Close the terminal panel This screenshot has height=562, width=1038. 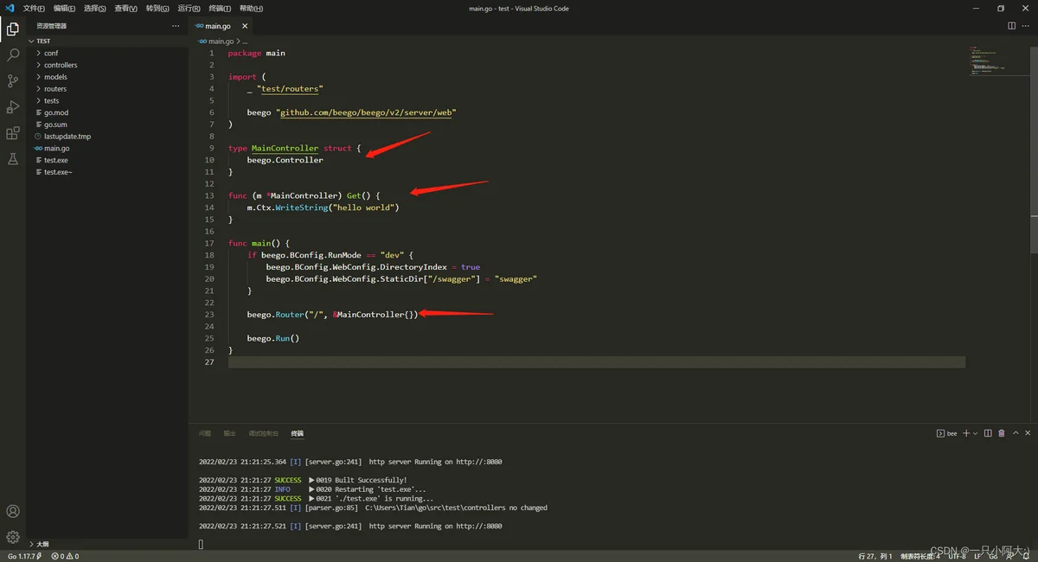tap(1028, 433)
